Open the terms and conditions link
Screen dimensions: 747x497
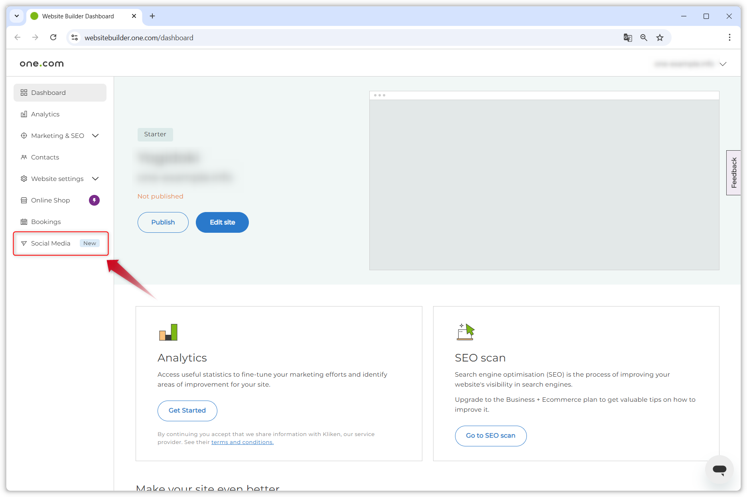[242, 442]
